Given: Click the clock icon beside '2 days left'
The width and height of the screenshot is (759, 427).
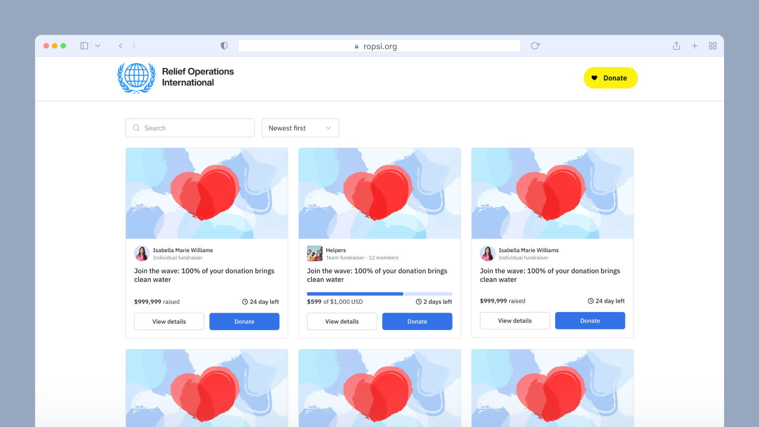Looking at the screenshot, I should pyautogui.click(x=419, y=302).
